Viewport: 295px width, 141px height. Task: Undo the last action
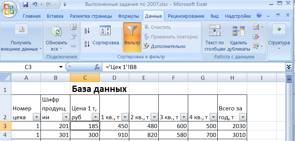click(35, 4)
